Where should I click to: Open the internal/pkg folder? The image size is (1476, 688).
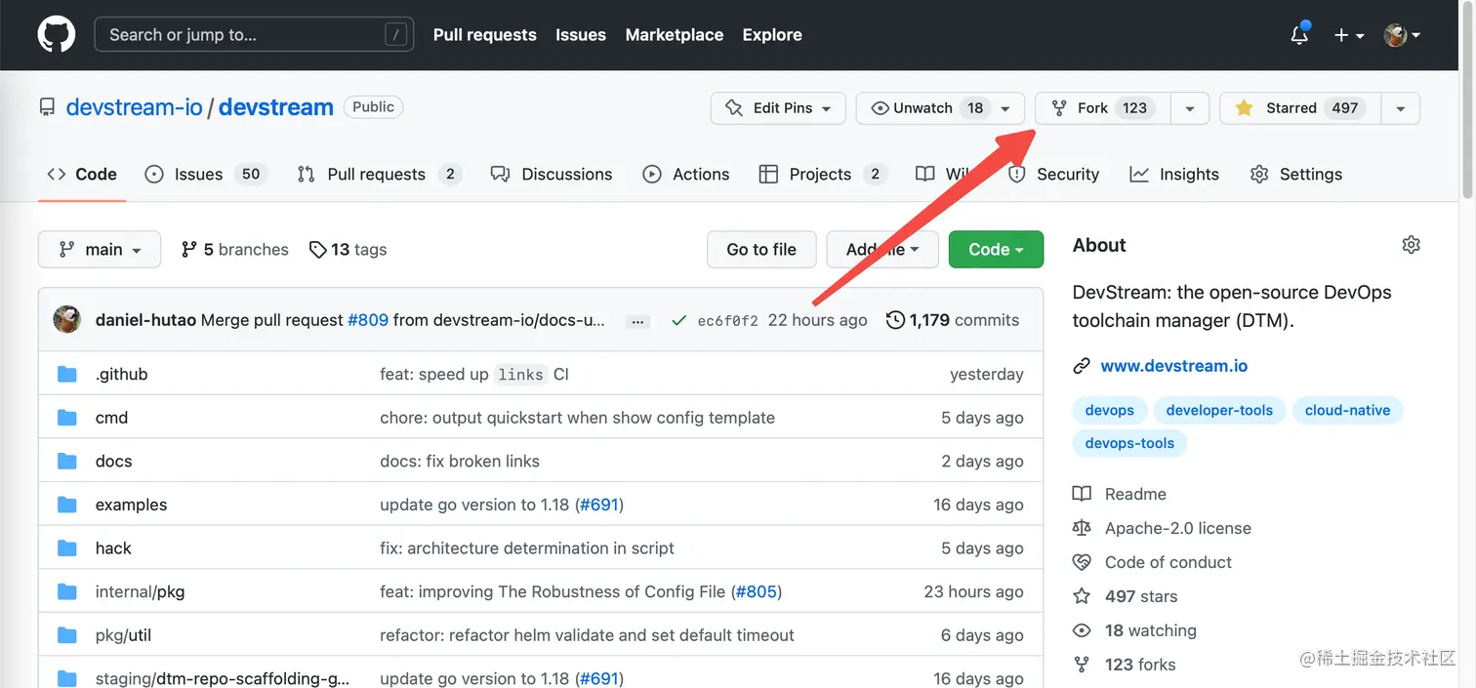[x=140, y=591]
